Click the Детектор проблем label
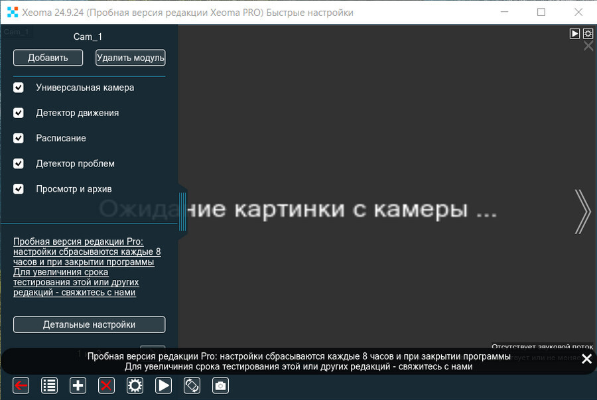This screenshot has width=597, height=400. (75, 164)
